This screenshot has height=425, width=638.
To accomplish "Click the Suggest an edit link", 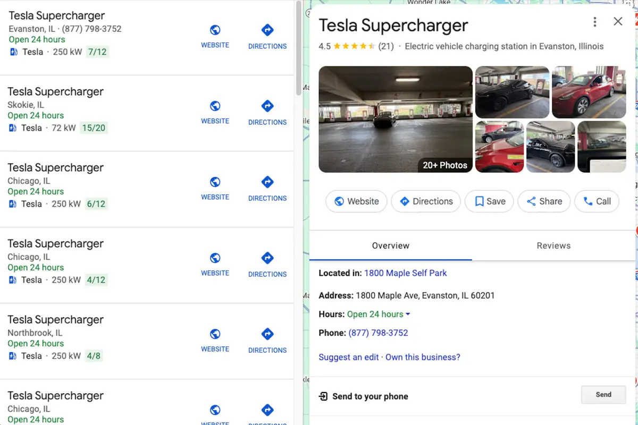I will [x=348, y=357].
